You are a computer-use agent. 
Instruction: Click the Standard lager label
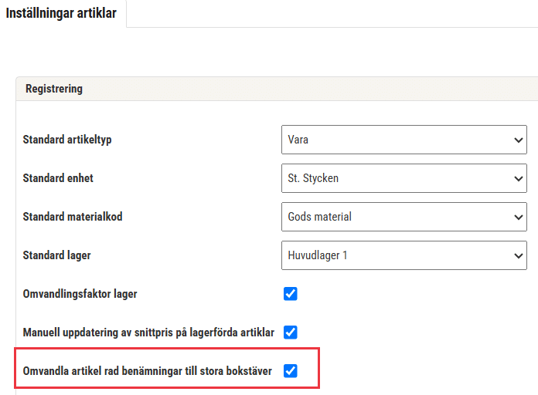[56, 255]
